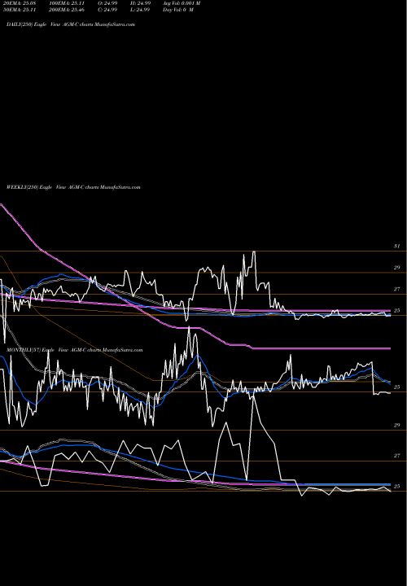This screenshot has height=586, width=407.
Task: Click the 31 price label on weekly axis
Action: coord(396,247)
